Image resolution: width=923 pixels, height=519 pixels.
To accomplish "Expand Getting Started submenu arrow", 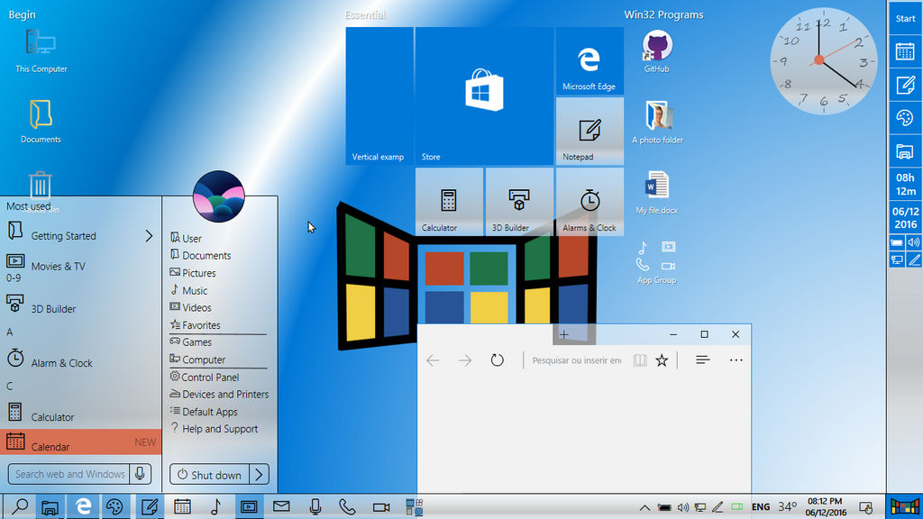I will 149,236.
